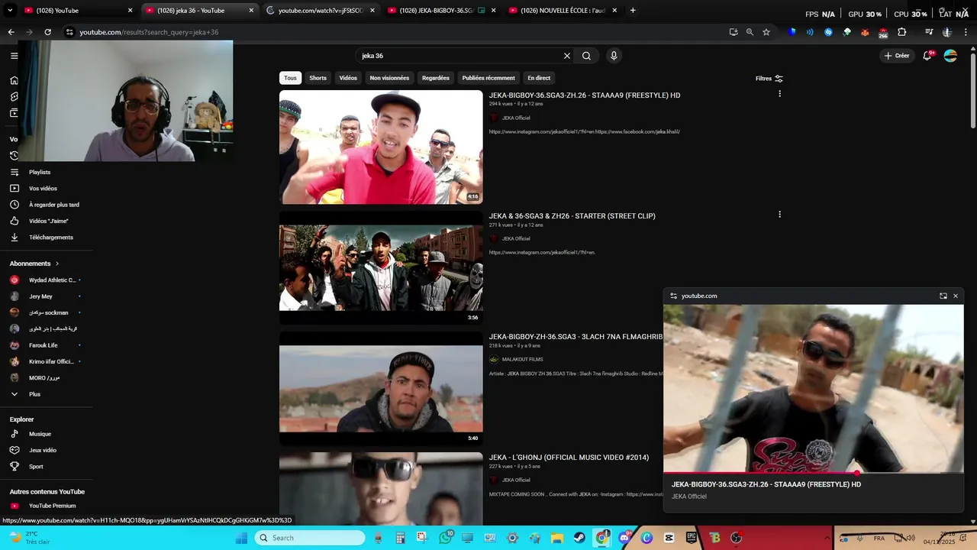Image resolution: width=977 pixels, height=550 pixels.
Task: Click the MetaMask fox extension icon
Action: [865, 32]
